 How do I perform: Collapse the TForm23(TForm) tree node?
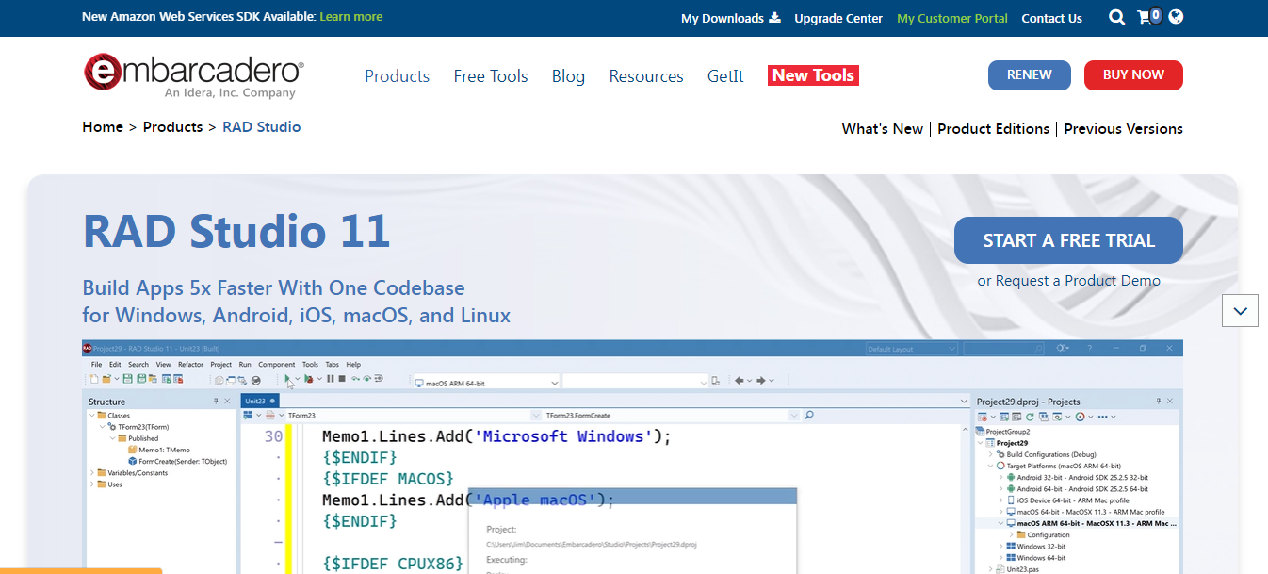(103, 427)
